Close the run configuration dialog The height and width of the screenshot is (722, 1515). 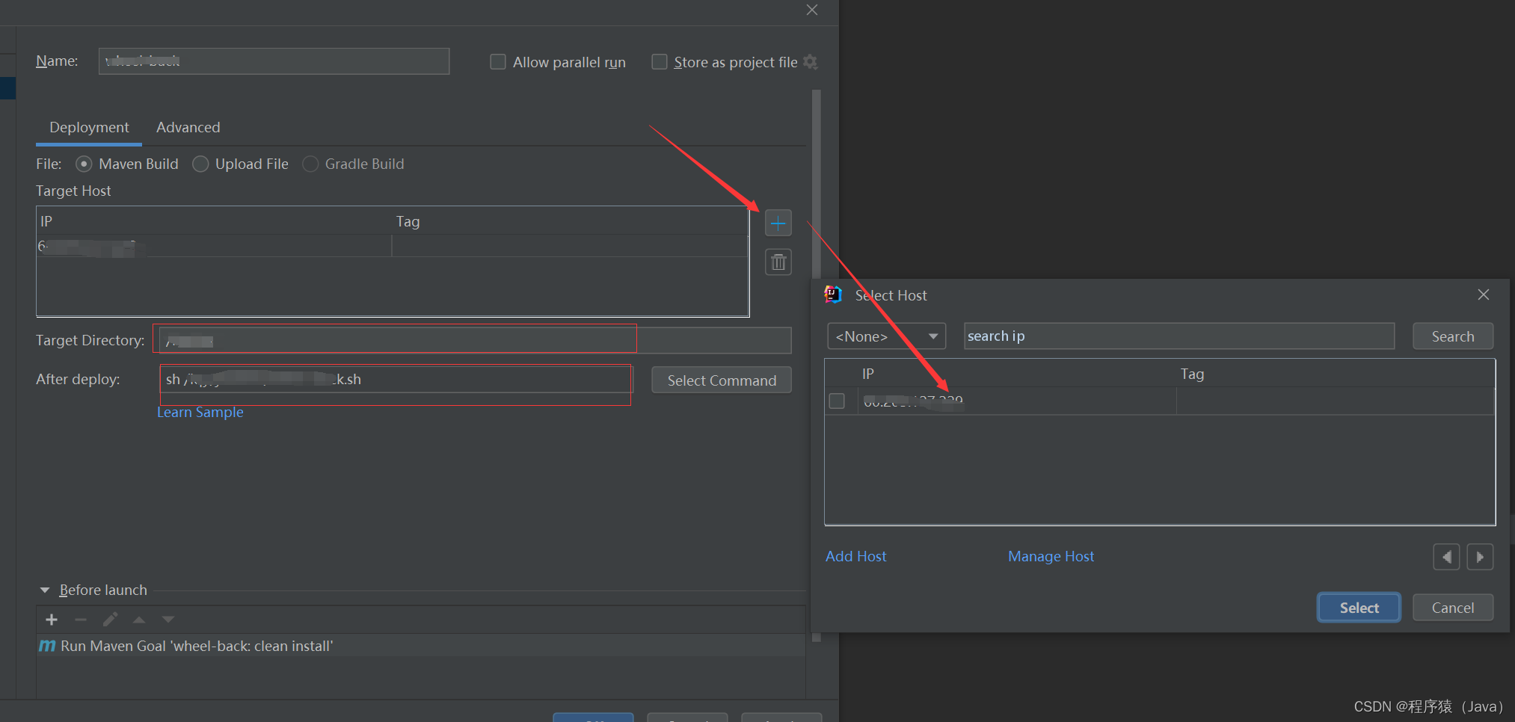point(812,10)
